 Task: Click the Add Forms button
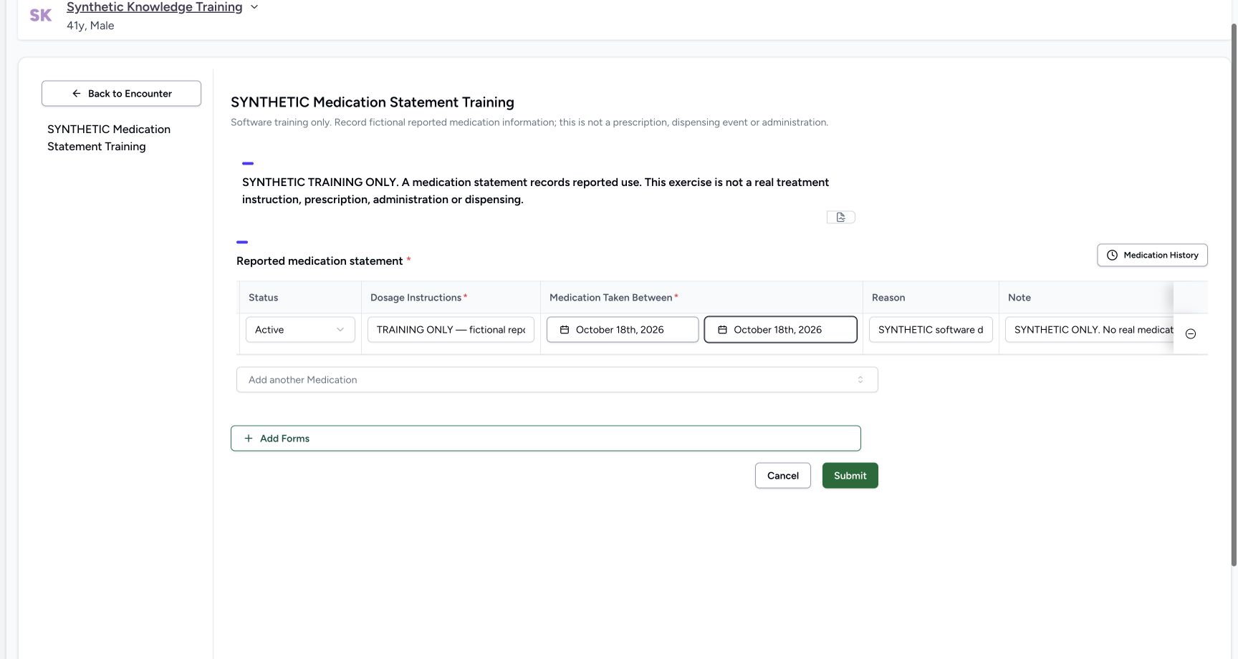pos(545,439)
